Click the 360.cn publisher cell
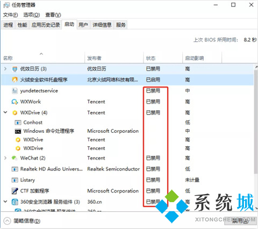258x229 pixels. pyautogui.click(x=95, y=202)
